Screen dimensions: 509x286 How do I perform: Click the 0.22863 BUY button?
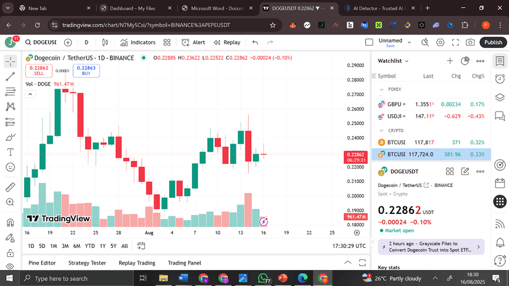click(x=86, y=71)
